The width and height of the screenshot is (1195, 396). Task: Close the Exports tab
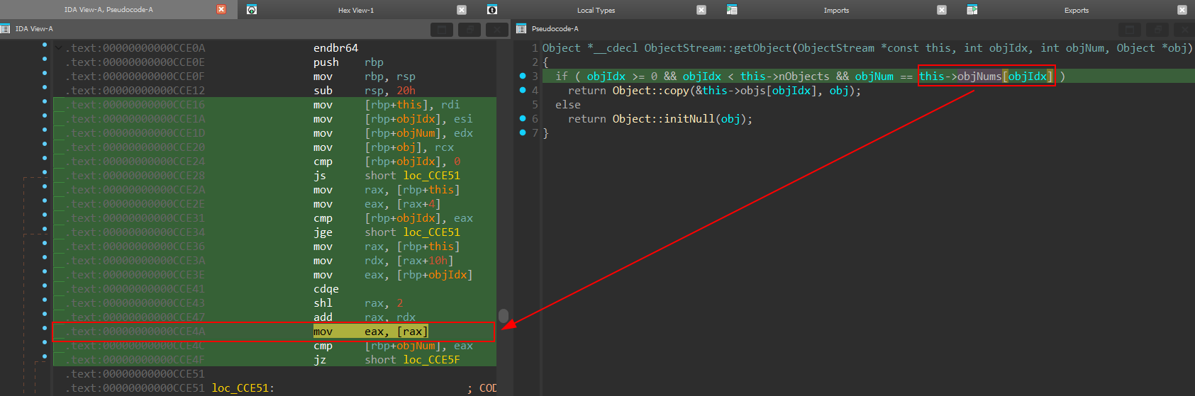pyautogui.click(x=1182, y=10)
